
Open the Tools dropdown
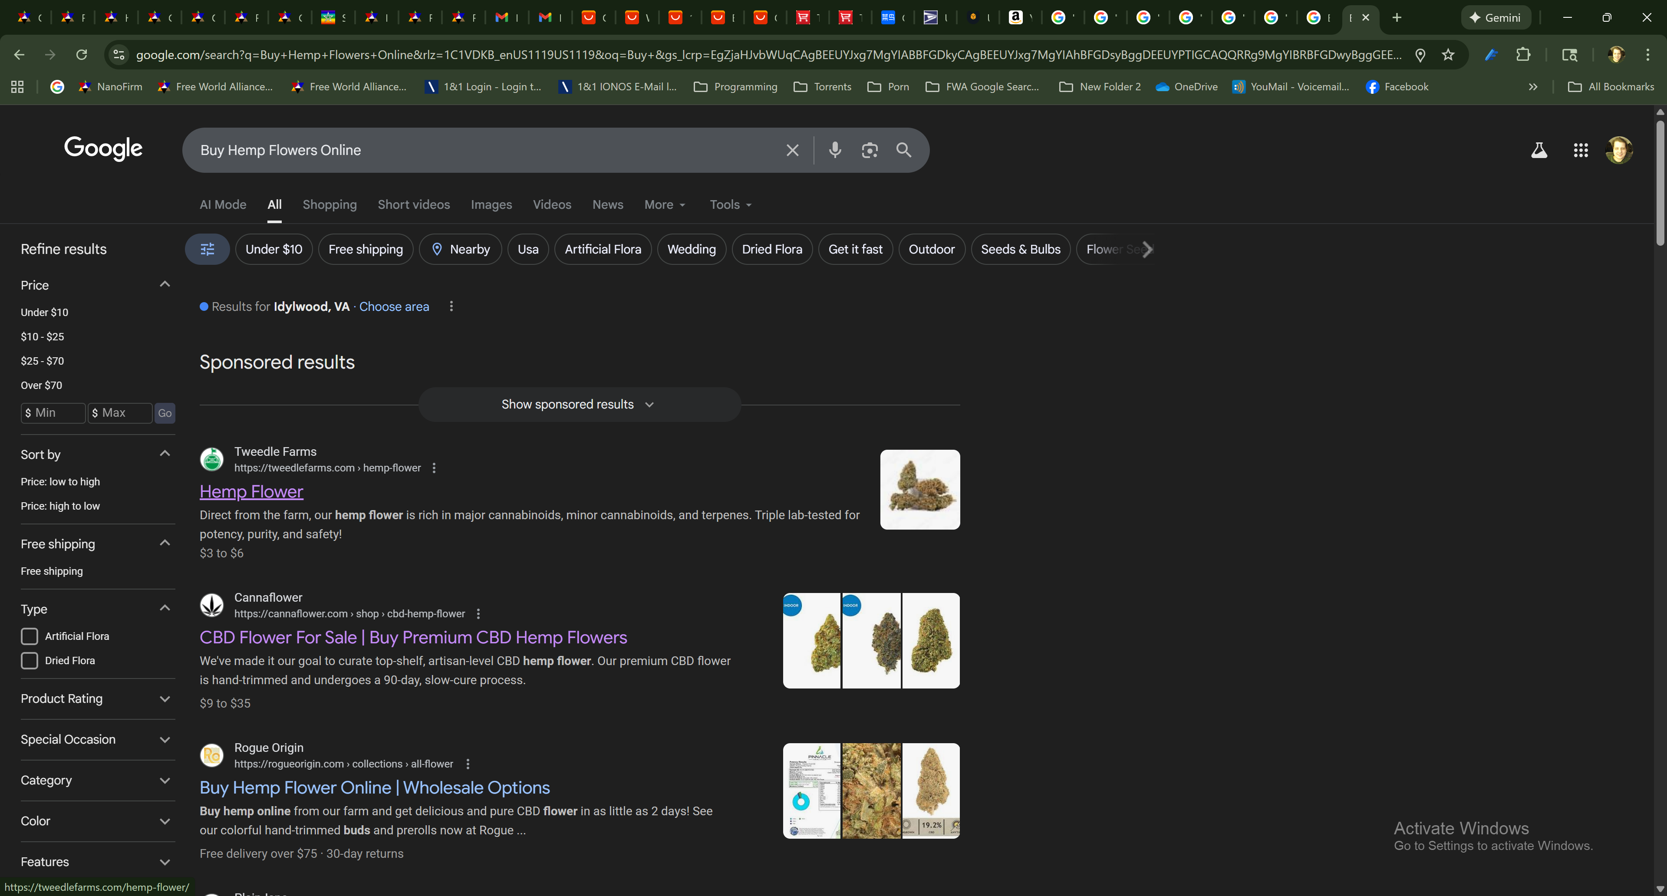click(x=730, y=204)
